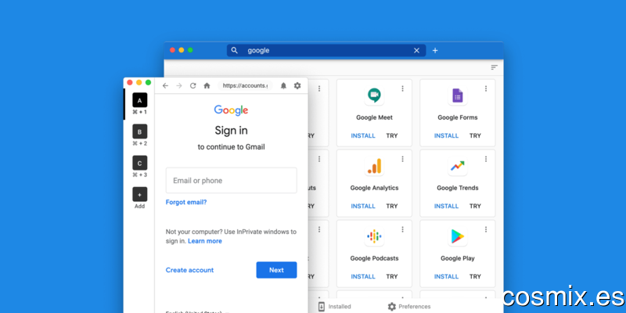Image resolution: width=626 pixels, height=313 pixels.
Task: Click the Email or phone field
Action: [x=231, y=181]
